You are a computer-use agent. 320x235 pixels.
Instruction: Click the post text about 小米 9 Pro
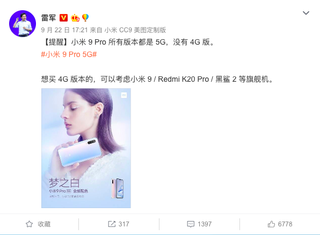pyautogui.click(x=128, y=42)
